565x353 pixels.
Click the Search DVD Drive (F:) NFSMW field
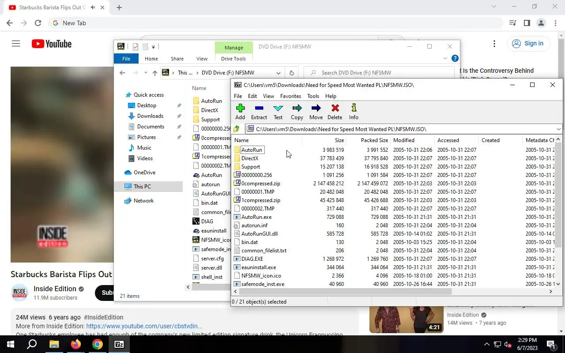(379, 73)
